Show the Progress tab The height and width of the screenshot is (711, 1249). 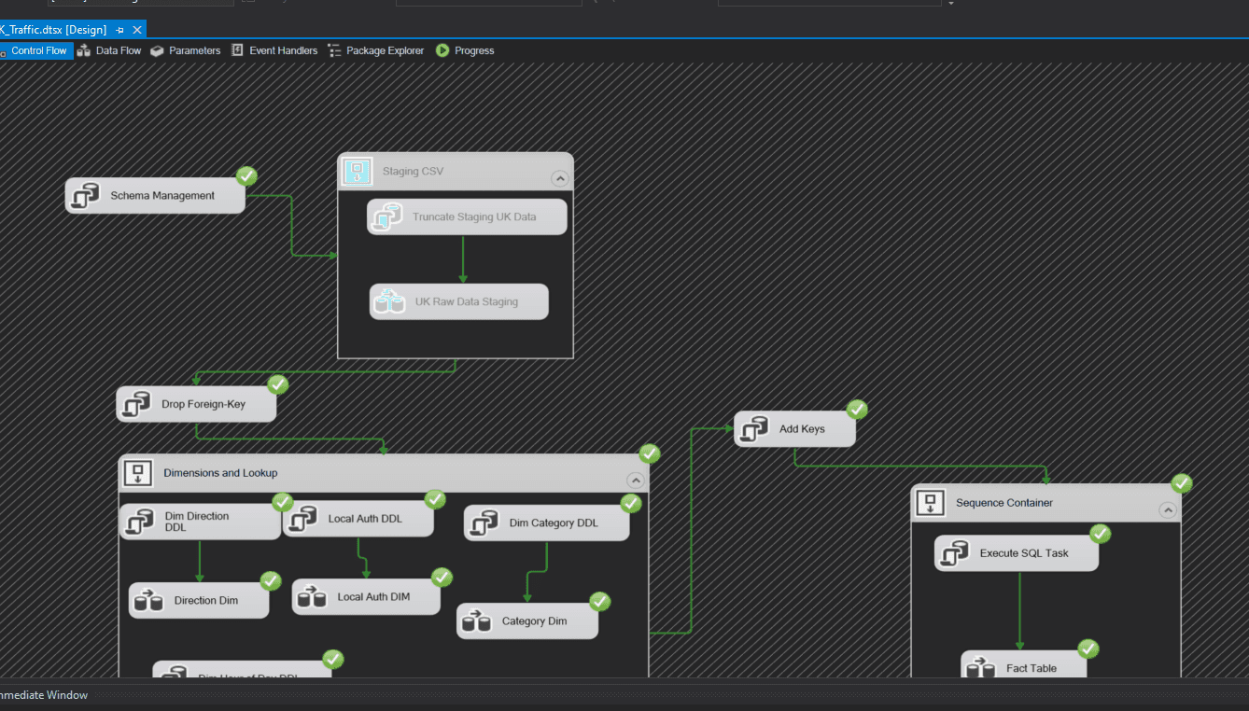(465, 50)
